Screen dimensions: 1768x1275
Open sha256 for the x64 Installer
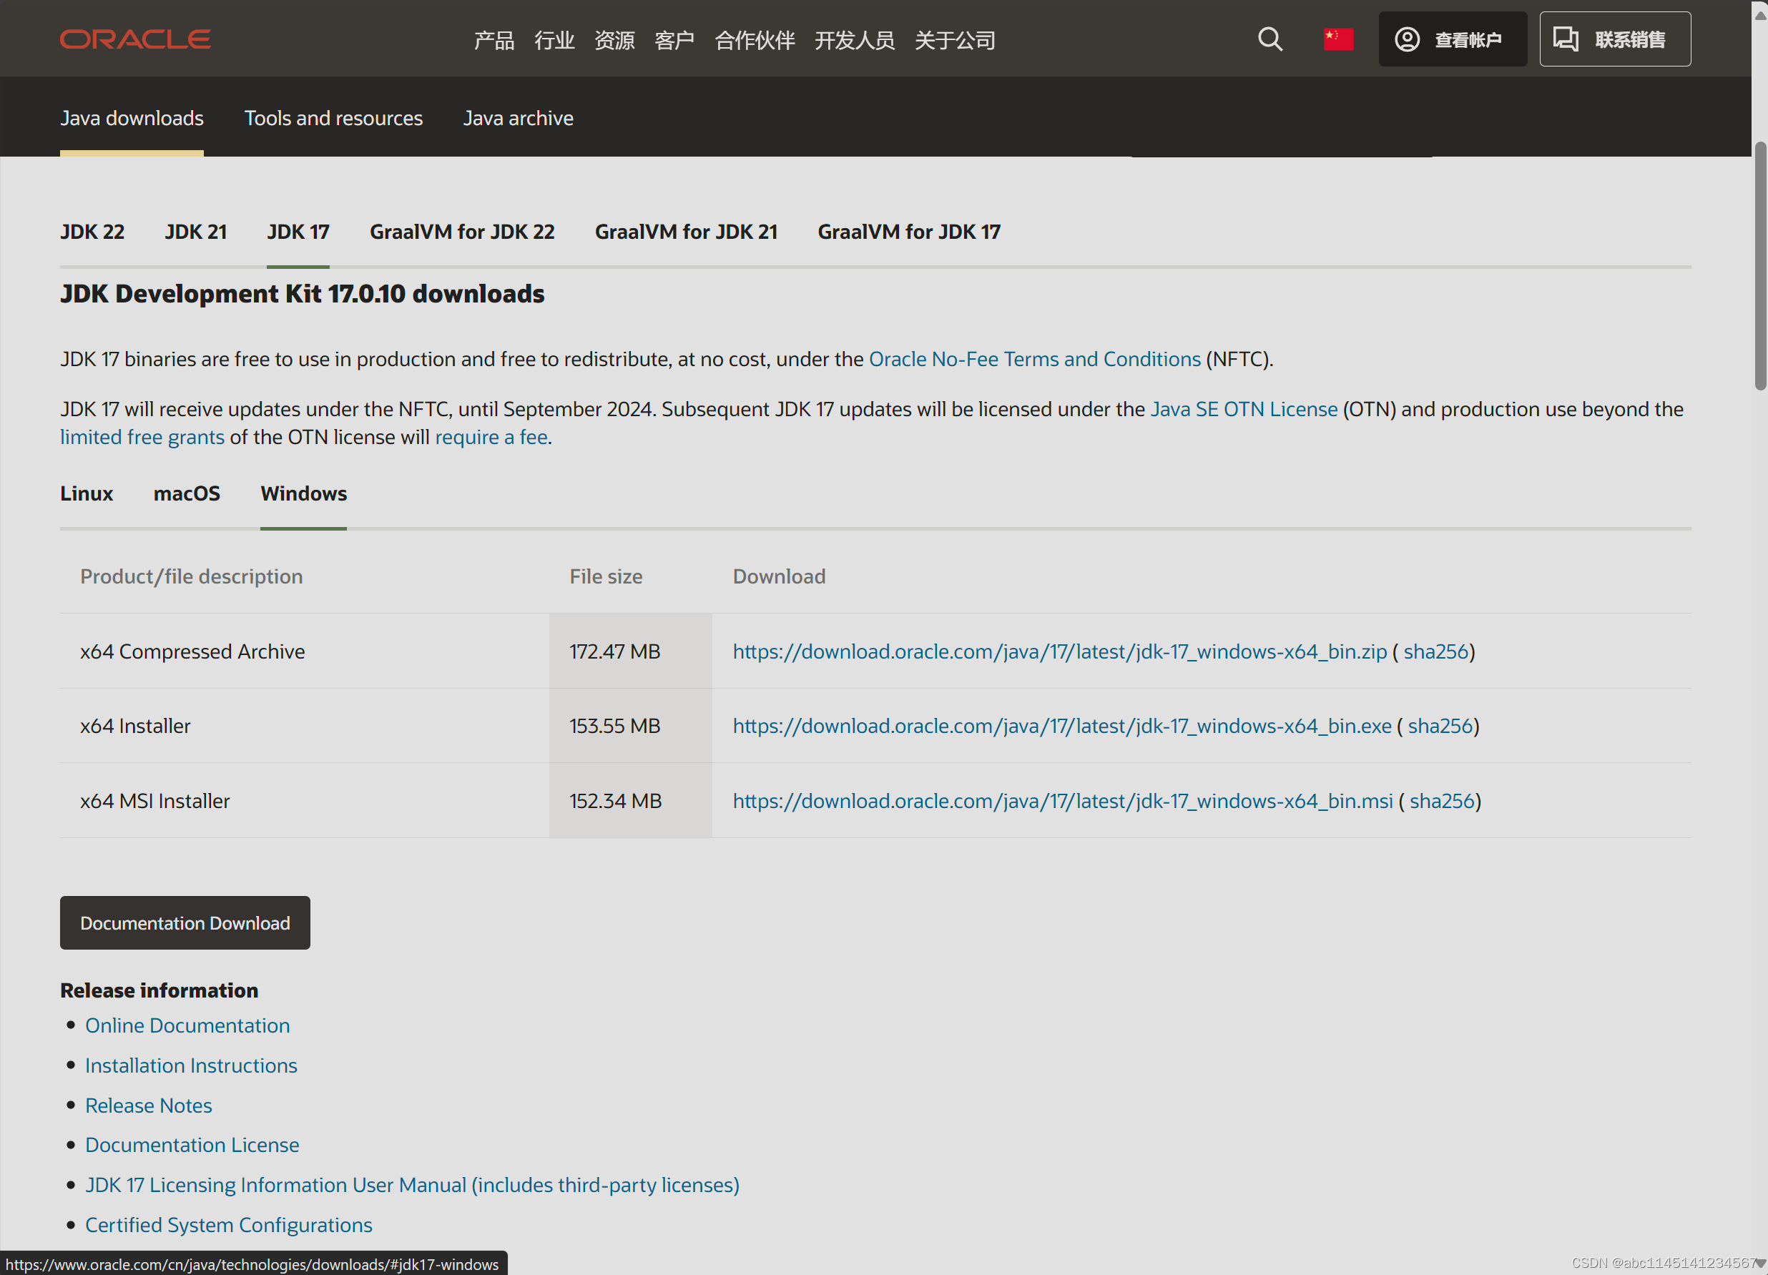pyautogui.click(x=1441, y=726)
